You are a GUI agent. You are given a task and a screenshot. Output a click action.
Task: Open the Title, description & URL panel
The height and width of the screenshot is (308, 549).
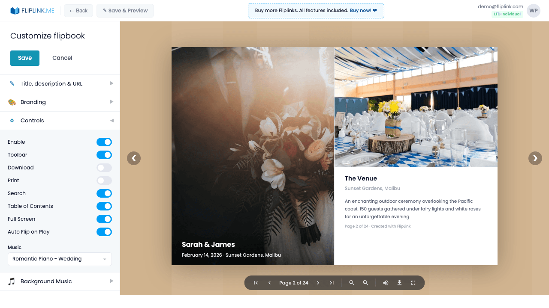60,83
